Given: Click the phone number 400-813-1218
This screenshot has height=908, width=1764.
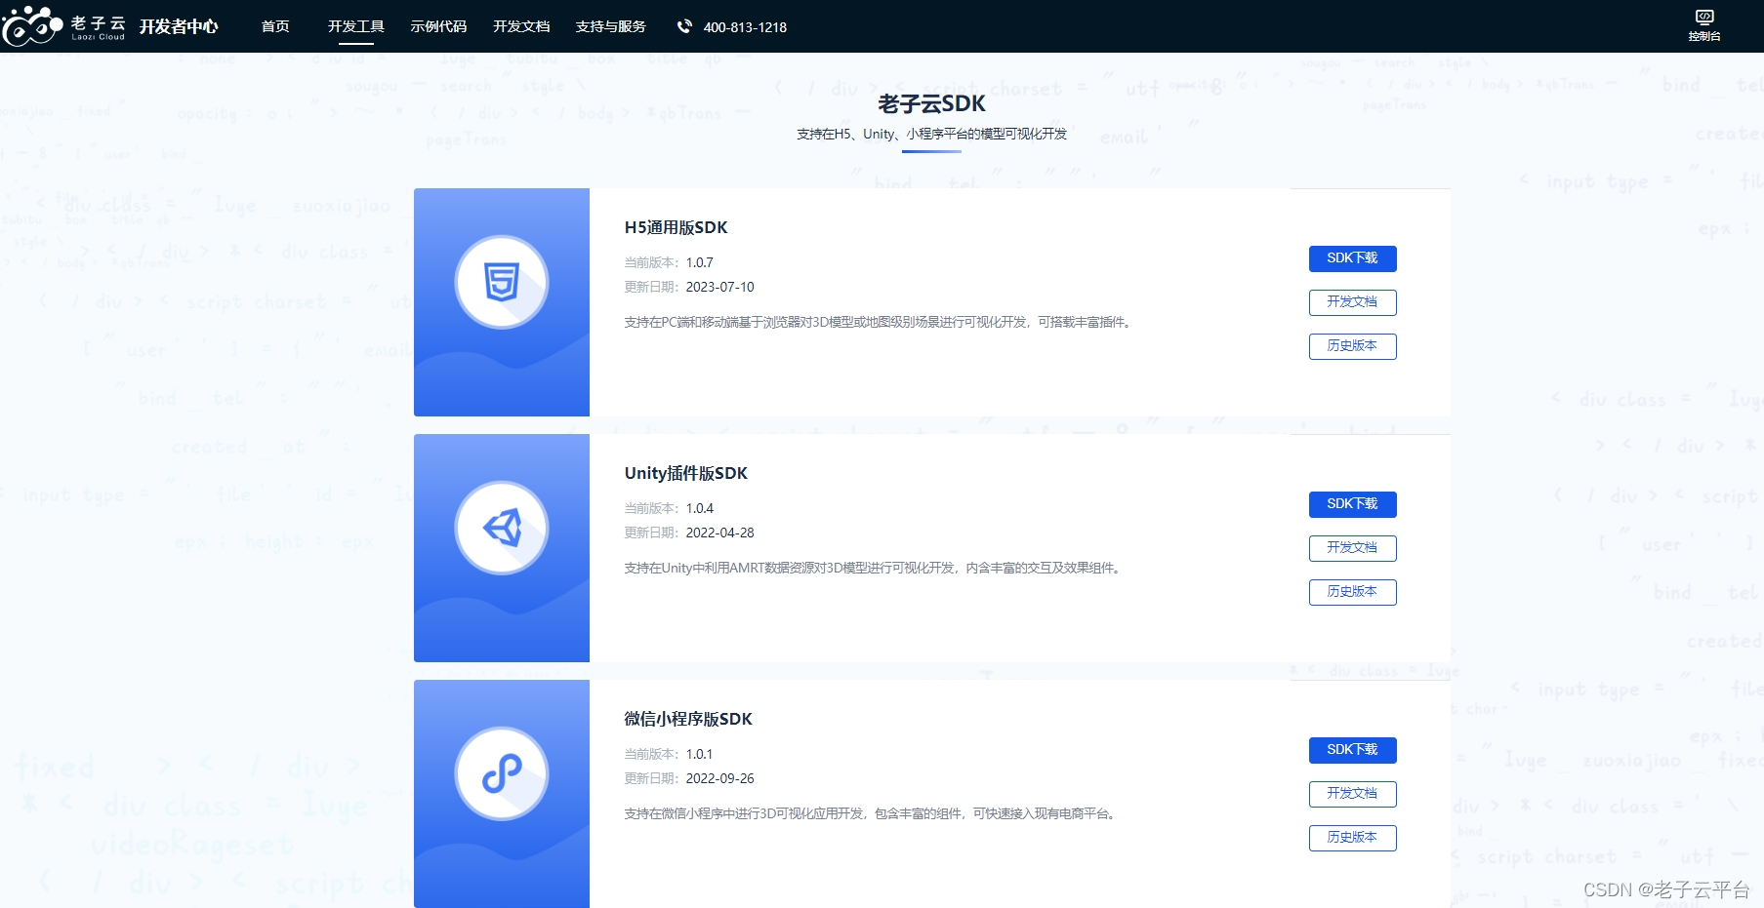Looking at the screenshot, I should pyautogui.click(x=745, y=27).
